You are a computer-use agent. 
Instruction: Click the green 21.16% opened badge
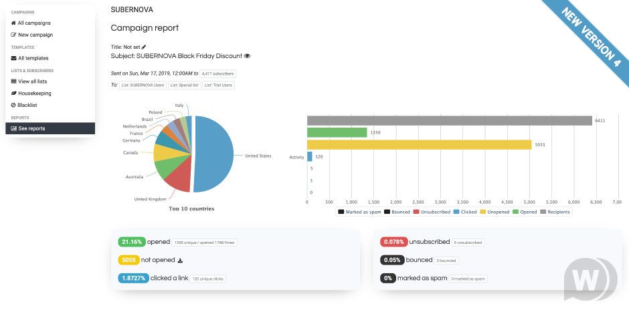(x=131, y=242)
